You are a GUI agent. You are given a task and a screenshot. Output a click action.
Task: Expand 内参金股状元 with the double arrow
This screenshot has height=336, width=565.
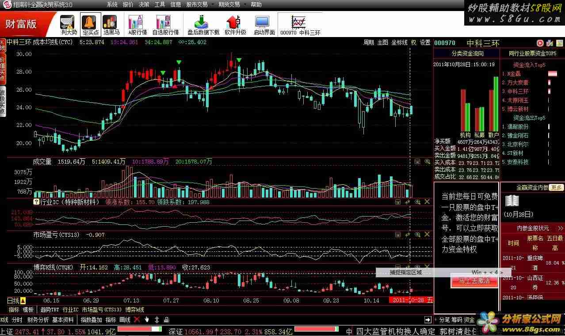click(561, 228)
